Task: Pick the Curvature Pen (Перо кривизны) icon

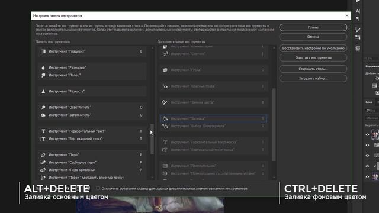Action: (x=43, y=170)
